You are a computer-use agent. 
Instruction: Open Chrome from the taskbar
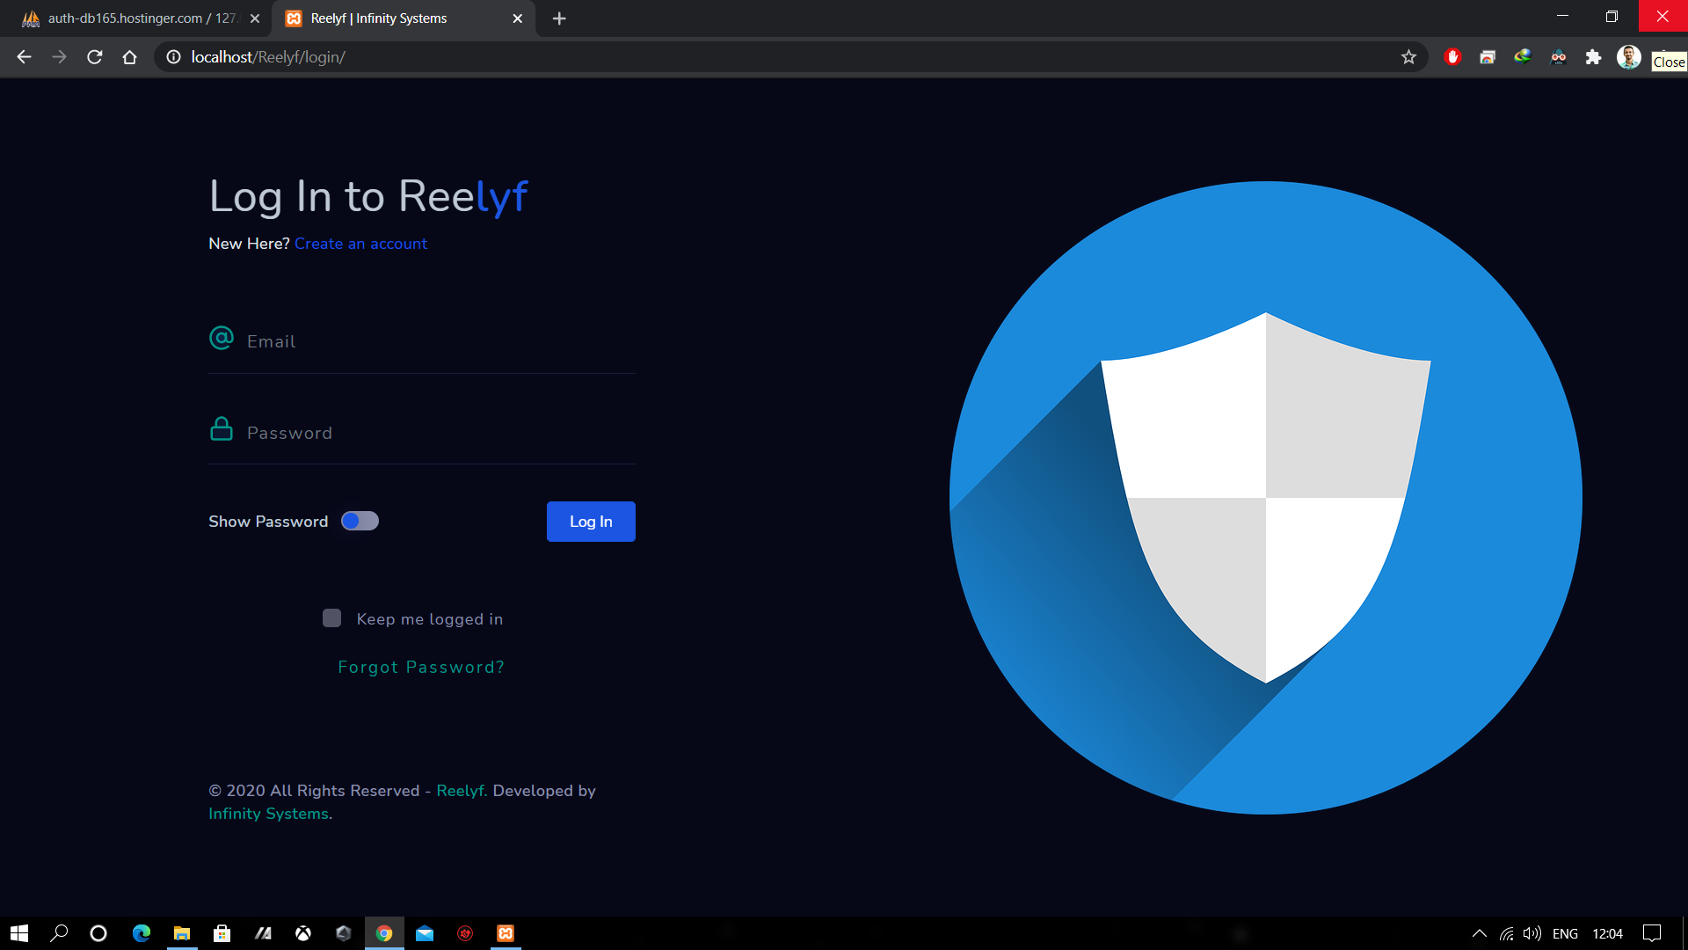click(384, 933)
